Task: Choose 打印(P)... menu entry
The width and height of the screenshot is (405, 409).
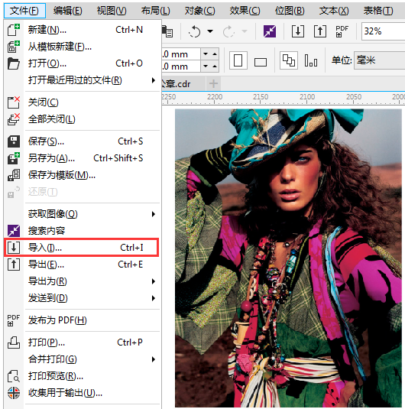Action: pos(83,342)
